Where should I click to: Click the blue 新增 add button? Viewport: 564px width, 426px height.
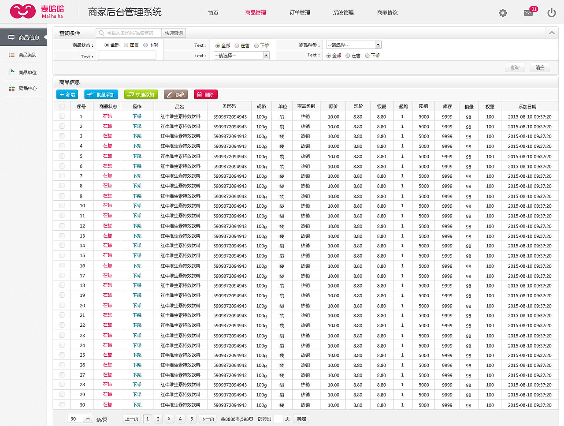point(67,94)
